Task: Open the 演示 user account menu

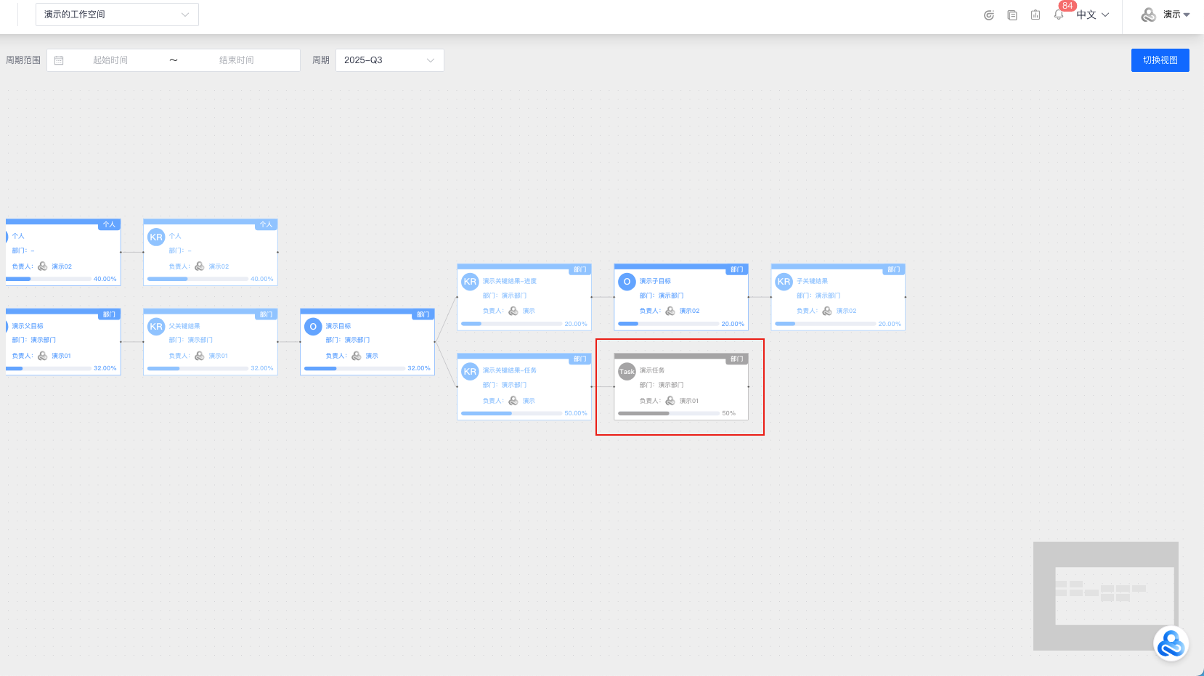Action: [x=1166, y=15]
